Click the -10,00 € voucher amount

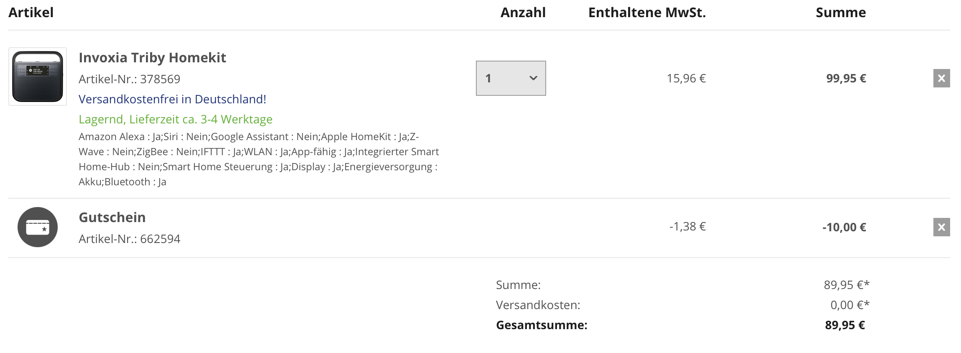click(844, 228)
